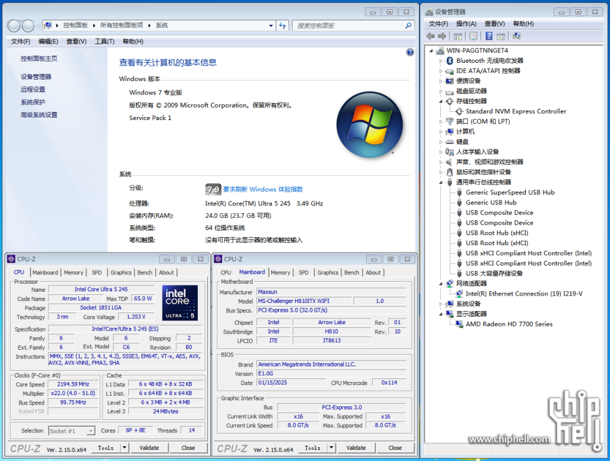
Task: Click 所有控制面板项 breadcrumb in address bar
Action: (x=121, y=26)
